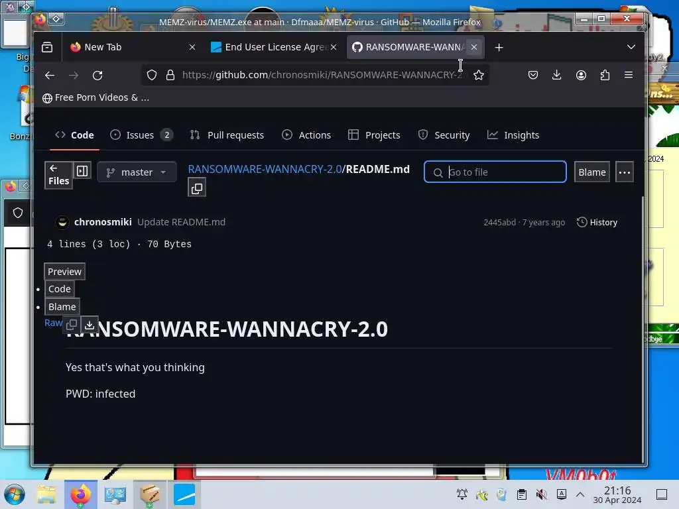Open the Firefox View icon left of tabs
679x509 pixels.
tap(47, 47)
